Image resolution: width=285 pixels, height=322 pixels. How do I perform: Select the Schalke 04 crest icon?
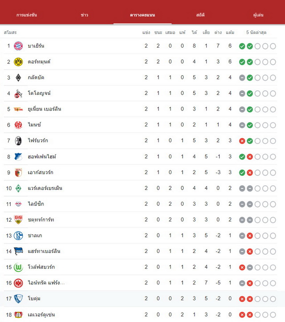point(18,236)
